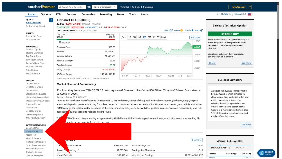Click the day low-high range bar
The width and height of the screenshot is (282, 159).
pos(86,39)
